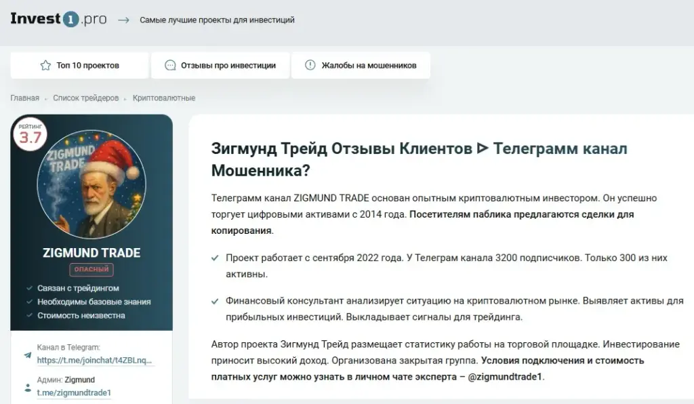
Task: Open the Жалобы на мошенников tab
Action: click(361, 66)
